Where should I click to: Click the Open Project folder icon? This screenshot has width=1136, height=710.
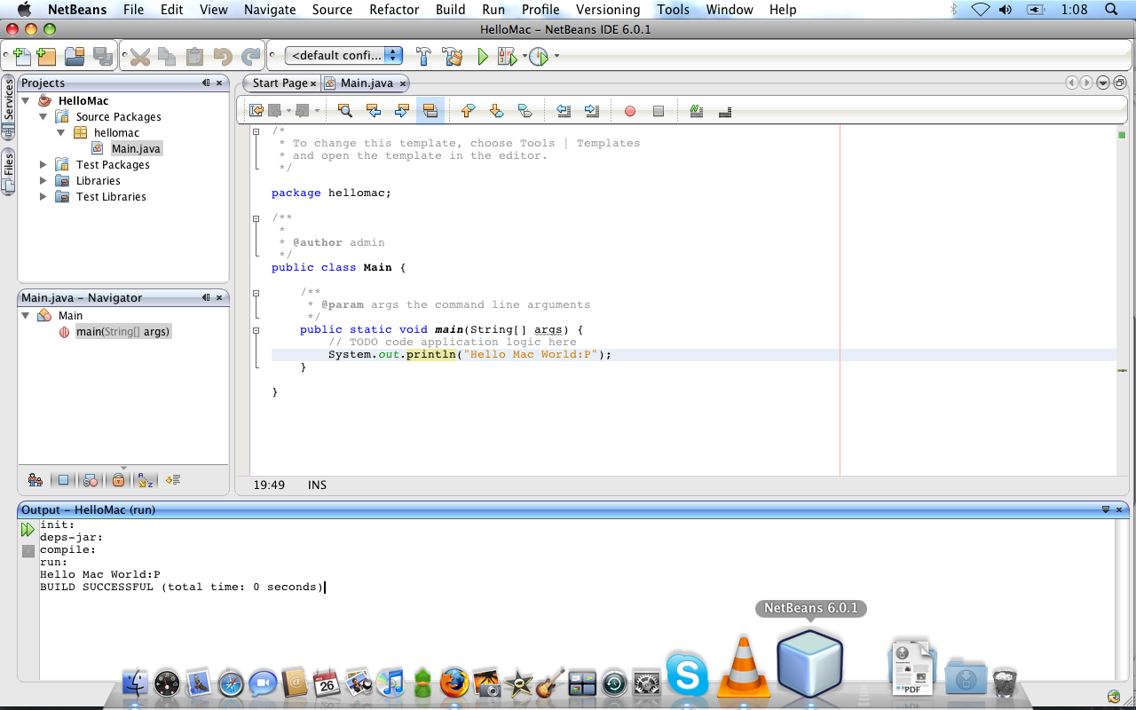click(75, 57)
